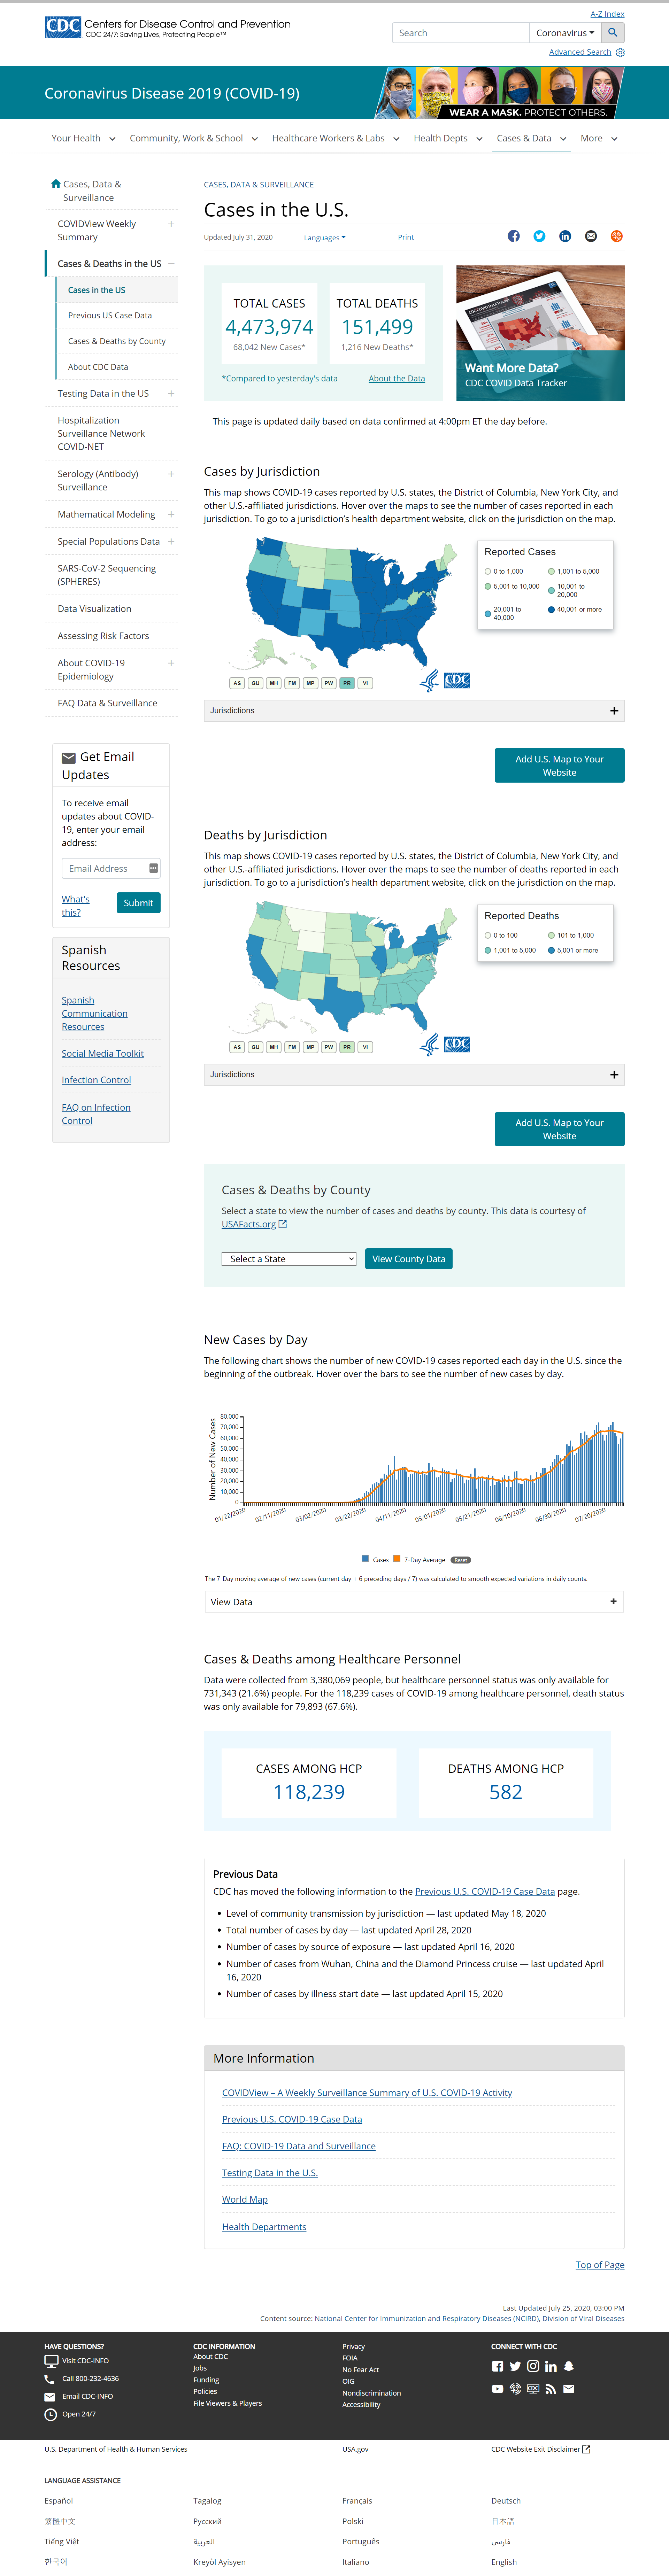
Task: Click the orange syndicate icon near Print
Action: pos(617,237)
